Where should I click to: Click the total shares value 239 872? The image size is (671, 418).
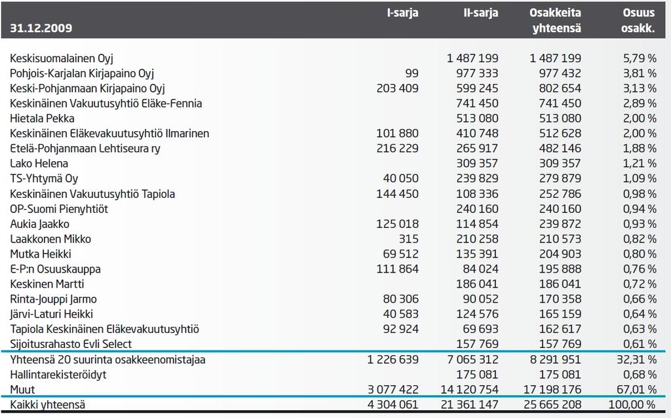coord(560,224)
